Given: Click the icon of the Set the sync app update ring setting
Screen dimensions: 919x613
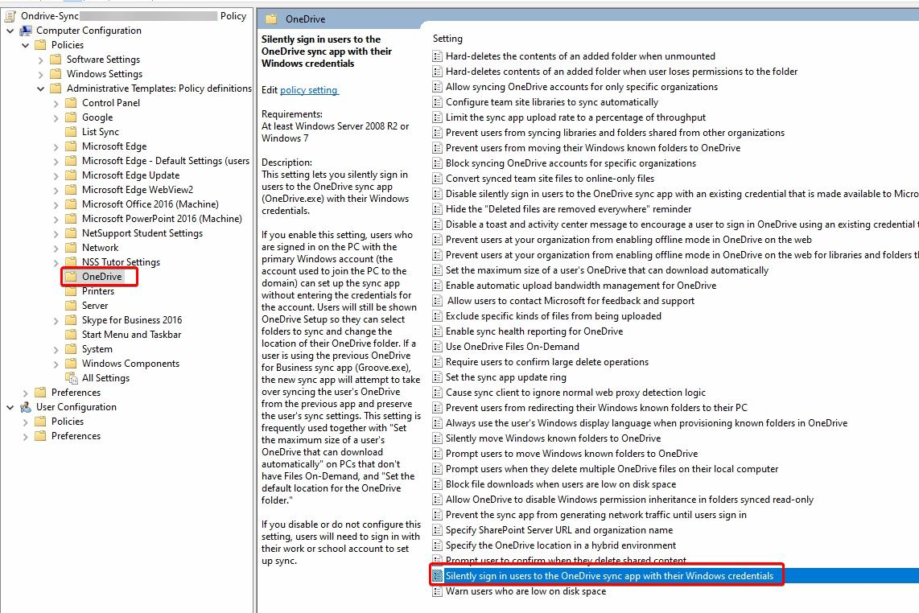Looking at the screenshot, I should click(x=437, y=377).
